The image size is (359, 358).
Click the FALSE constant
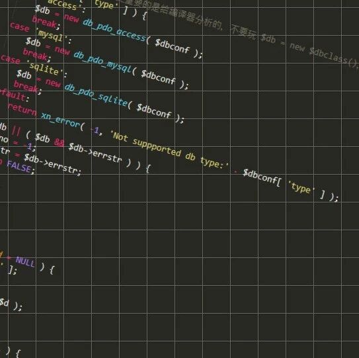19,167
